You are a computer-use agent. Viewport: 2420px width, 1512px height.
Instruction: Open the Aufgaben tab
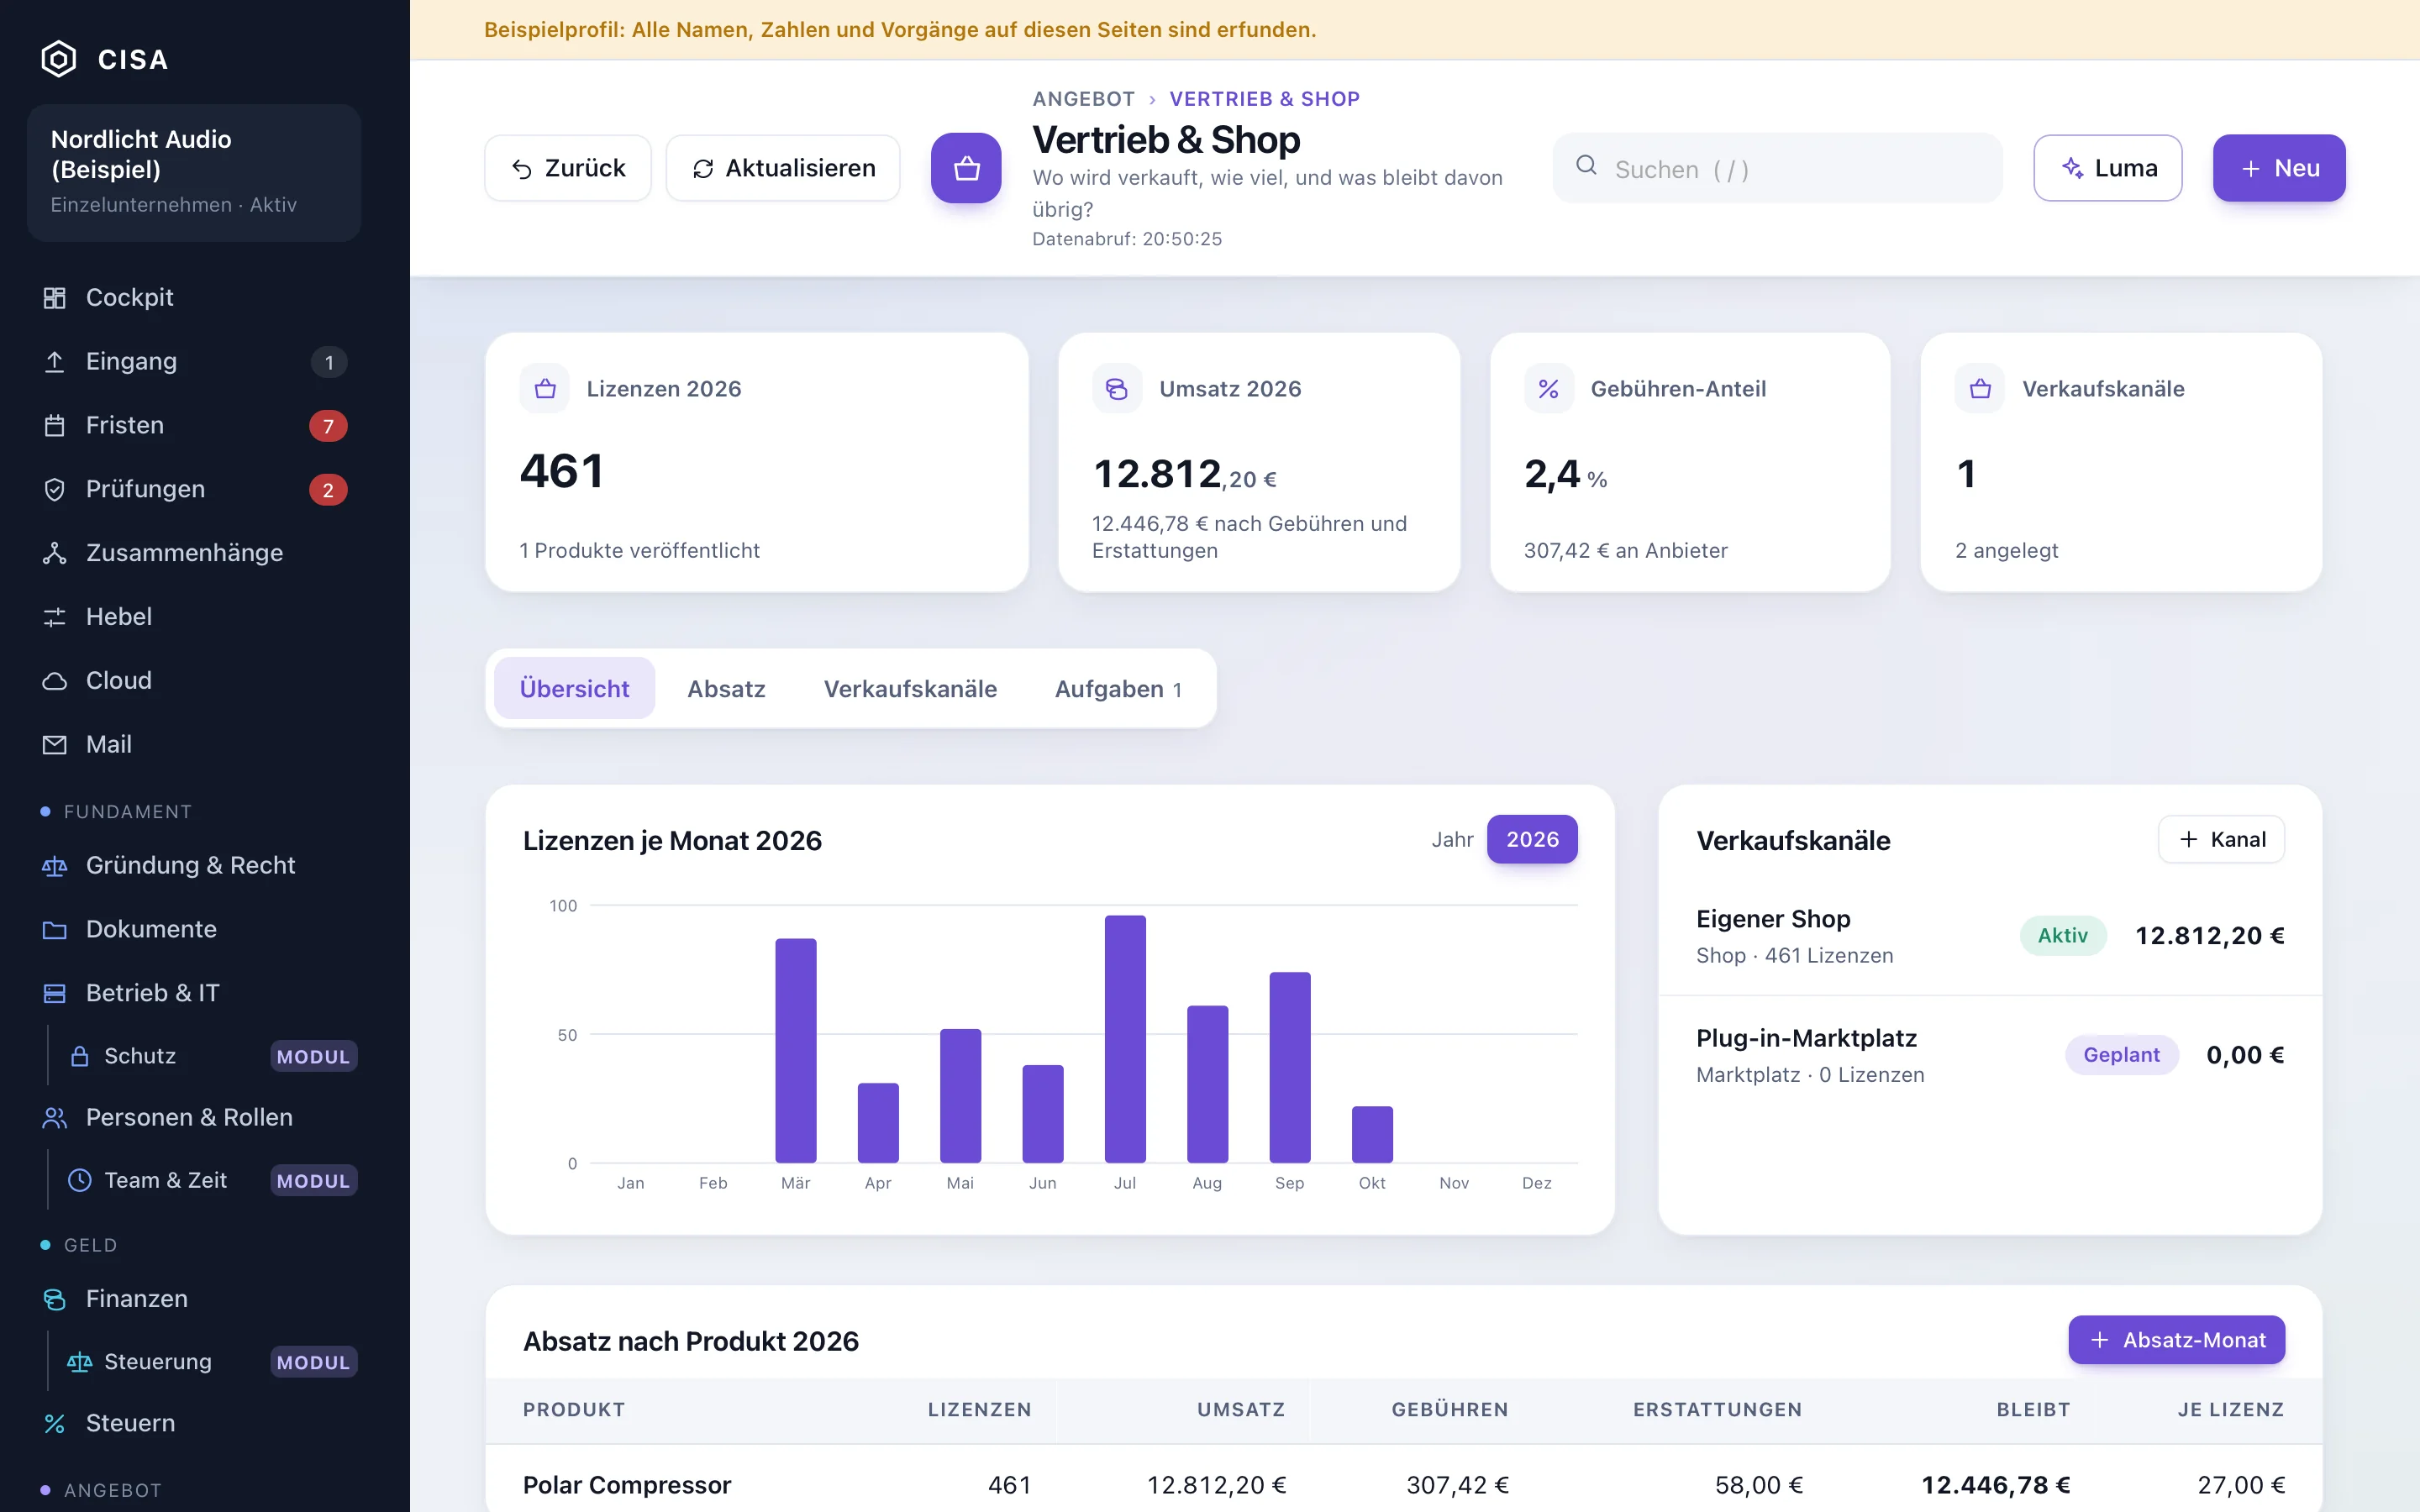pyautogui.click(x=1118, y=689)
